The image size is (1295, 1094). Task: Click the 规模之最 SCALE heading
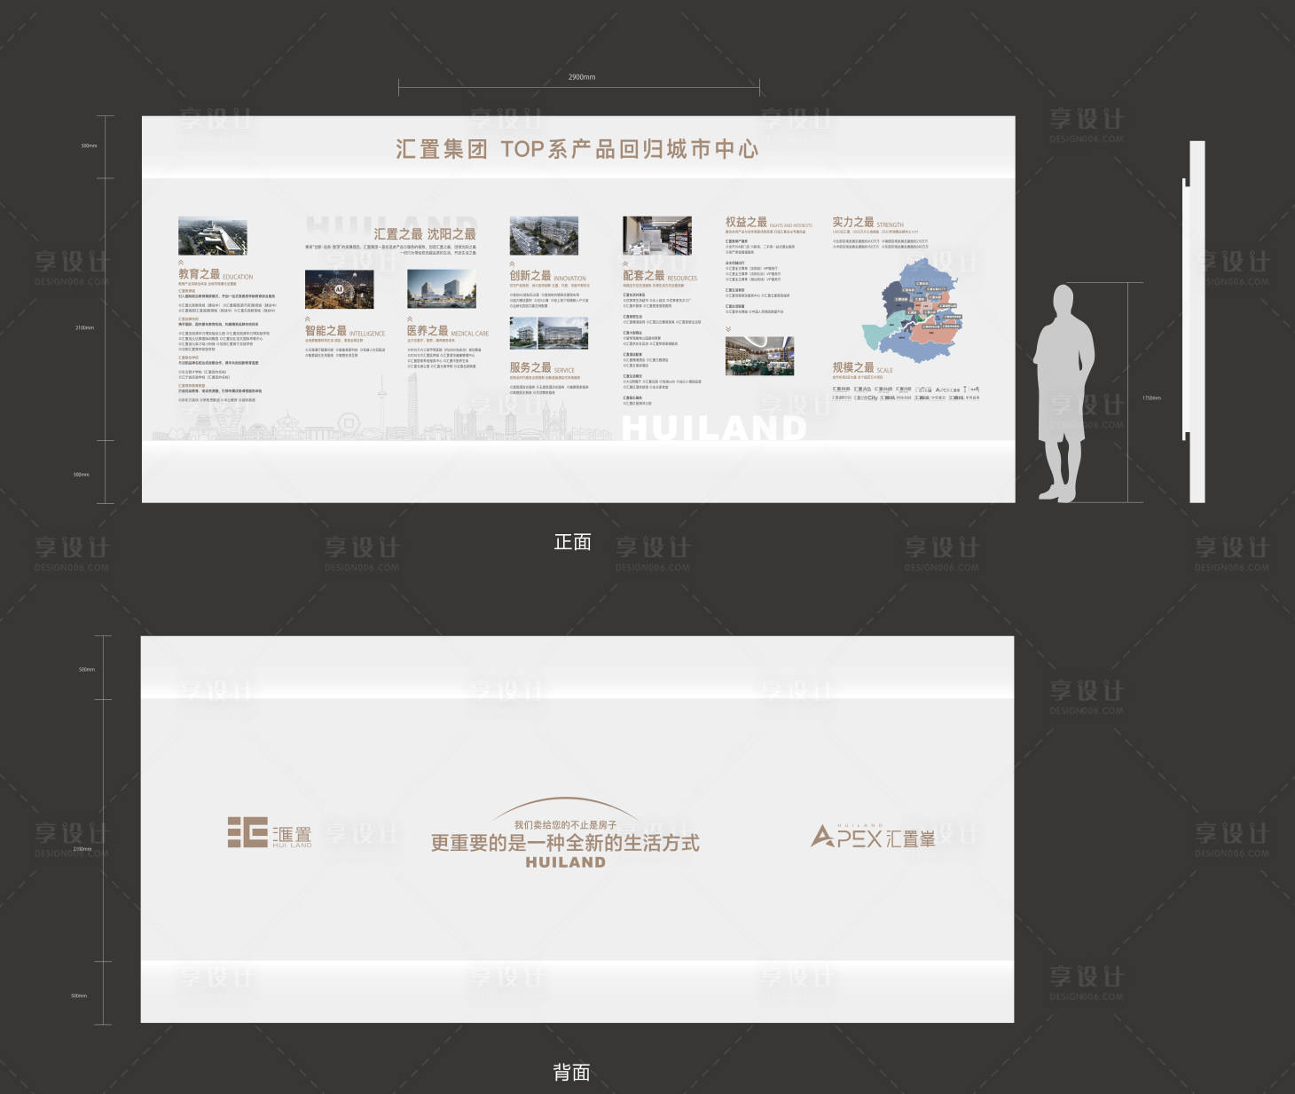(x=863, y=367)
